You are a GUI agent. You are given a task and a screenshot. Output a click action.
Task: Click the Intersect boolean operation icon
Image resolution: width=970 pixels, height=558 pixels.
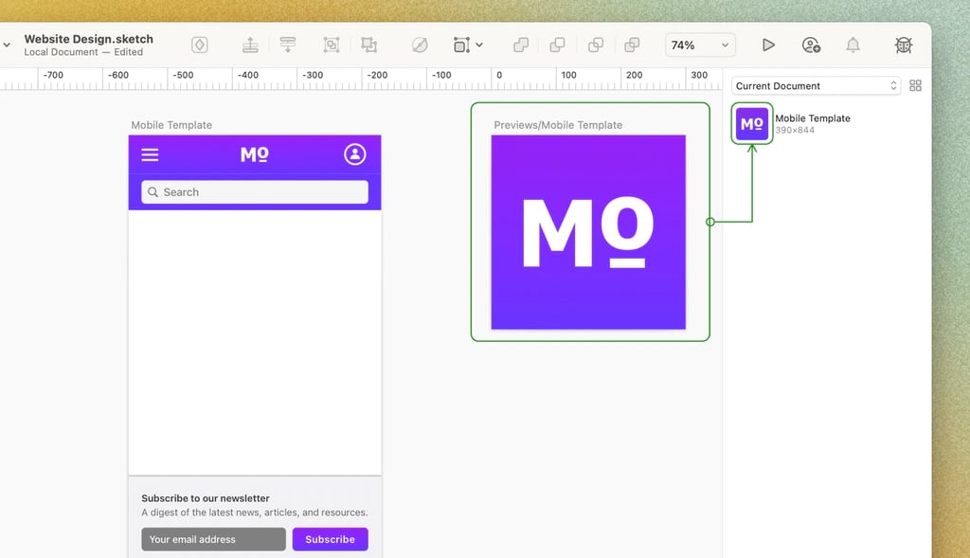[596, 45]
